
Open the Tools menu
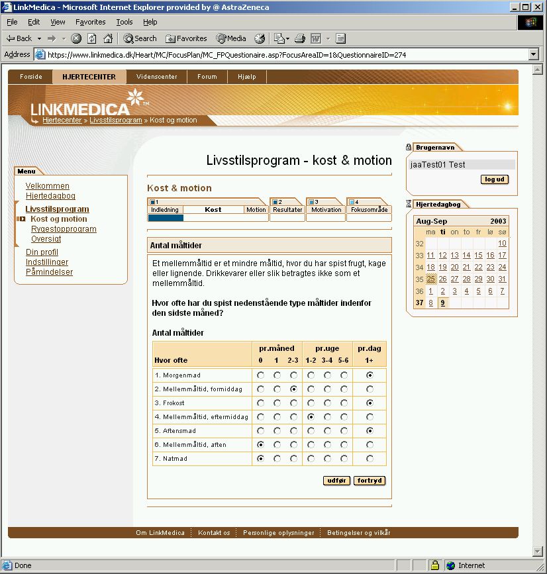(124, 22)
